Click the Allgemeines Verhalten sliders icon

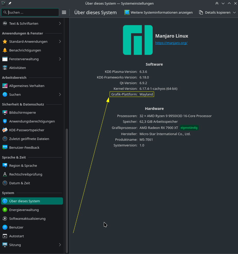(x=5, y=86)
